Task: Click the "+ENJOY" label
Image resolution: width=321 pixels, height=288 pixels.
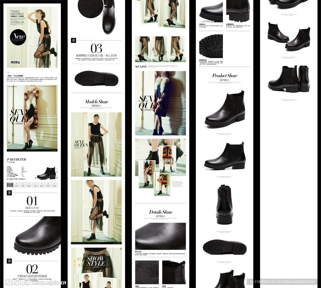Action: (141, 67)
